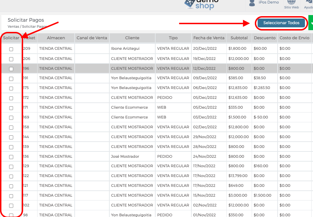Click PEDIDO type in ticket 172 row

click(165, 97)
